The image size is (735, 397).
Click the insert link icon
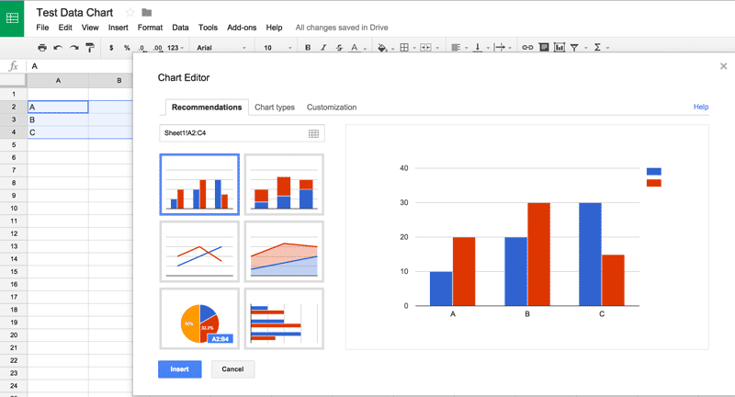pos(527,48)
